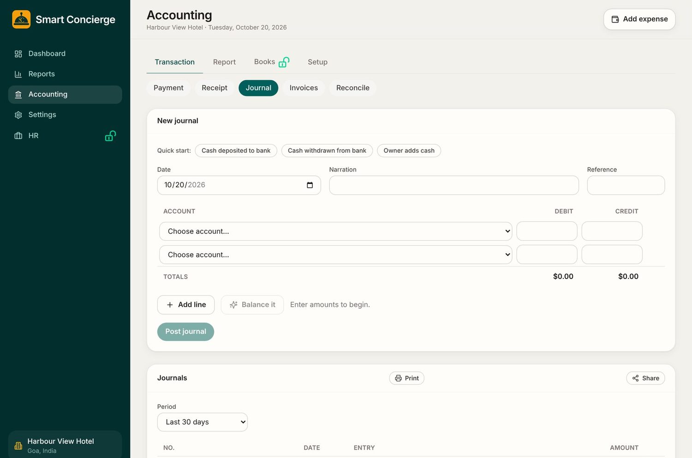The image size is (692, 458).
Task: Open Reports in the sidebar
Action: pyautogui.click(x=65, y=74)
